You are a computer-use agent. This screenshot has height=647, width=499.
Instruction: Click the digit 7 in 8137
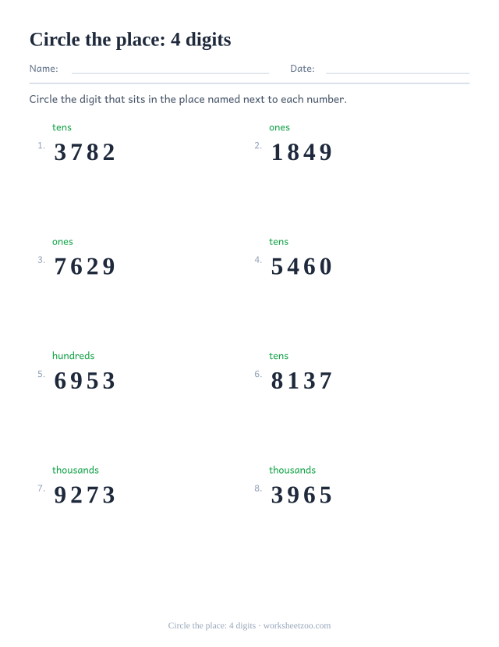click(x=326, y=381)
